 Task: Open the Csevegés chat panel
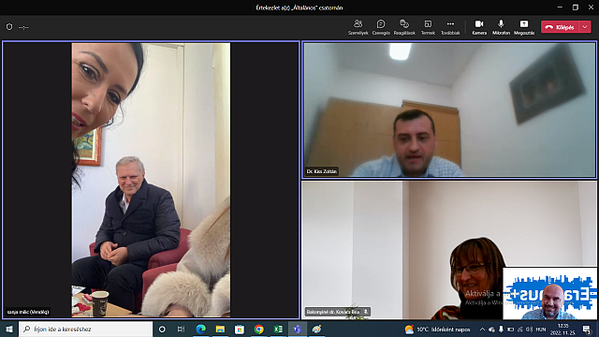point(381,27)
